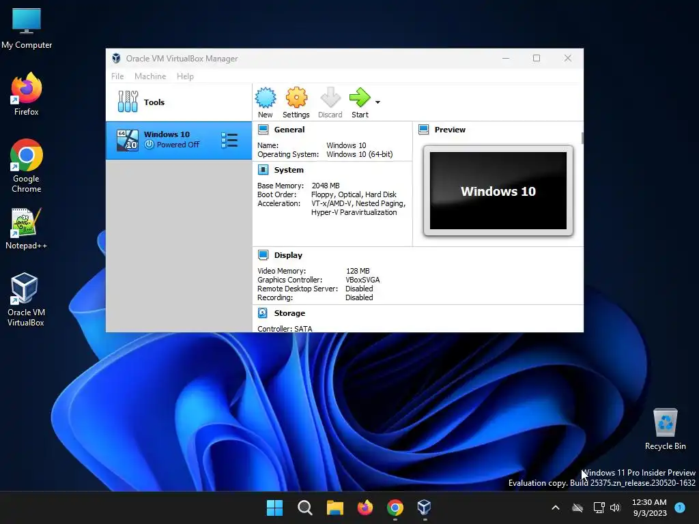This screenshot has width=699, height=524.
Task: Click the Controller: SATA text
Action: pyautogui.click(x=285, y=329)
